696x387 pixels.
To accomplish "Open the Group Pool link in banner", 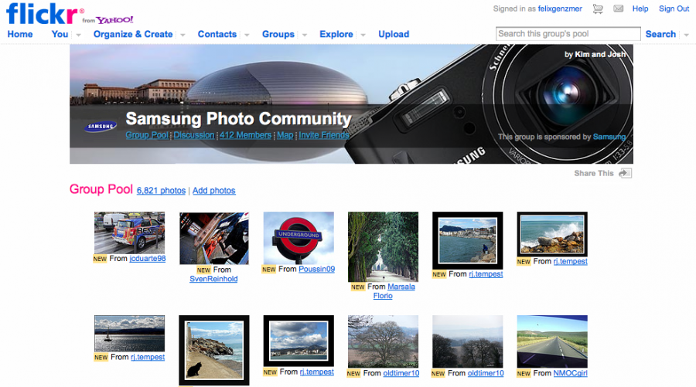I will (x=147, y=135).
